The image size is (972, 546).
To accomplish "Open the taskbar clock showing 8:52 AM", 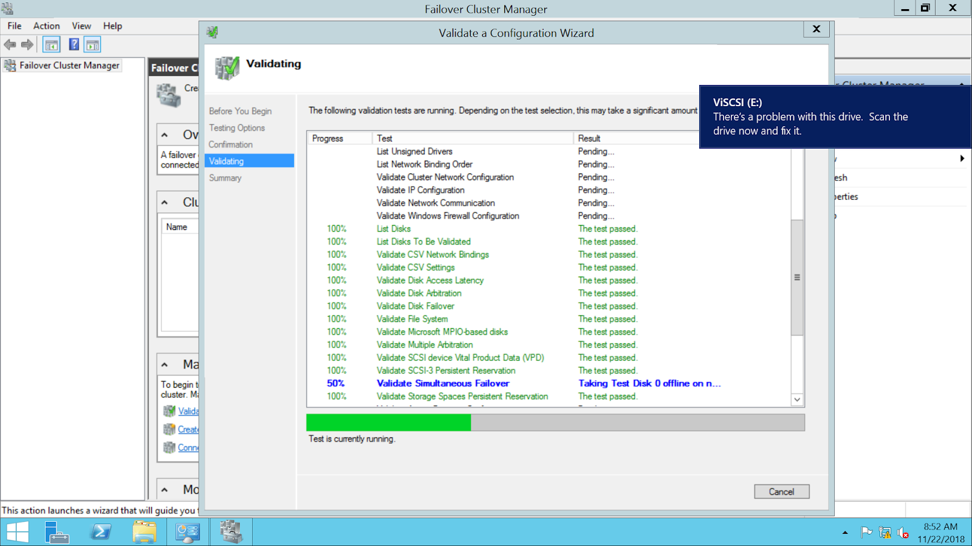I will 941,533.
